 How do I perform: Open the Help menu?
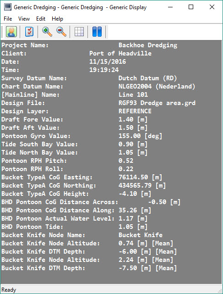(x=58, y=19)
